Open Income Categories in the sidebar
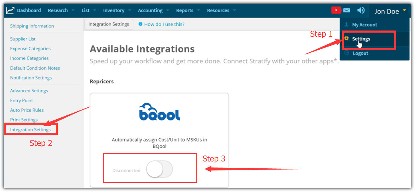This screenshot has width=415, height=192. [29, 58]
